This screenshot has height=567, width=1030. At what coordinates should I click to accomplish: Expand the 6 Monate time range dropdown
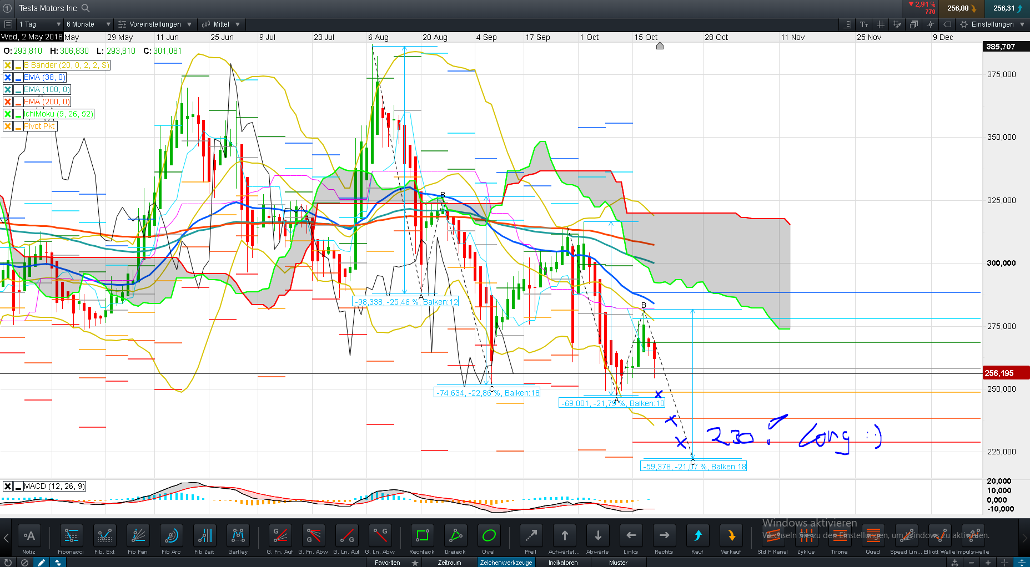88,24
